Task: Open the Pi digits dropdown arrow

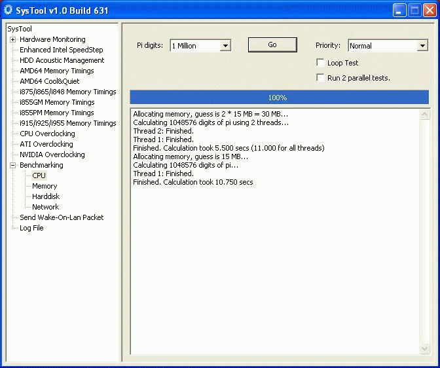Action: [225, 46]
